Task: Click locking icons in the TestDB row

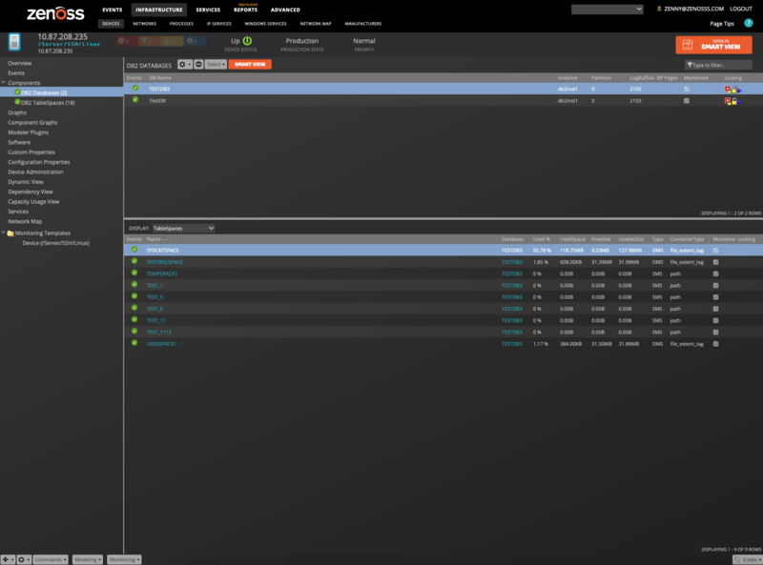Action: (732, 101)
